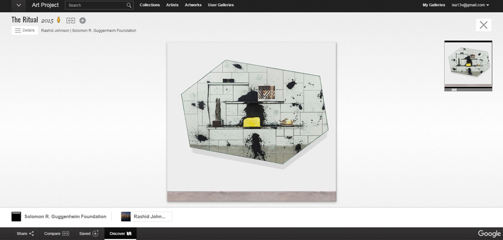Click The Ritual artwork image

click(251, 122)
